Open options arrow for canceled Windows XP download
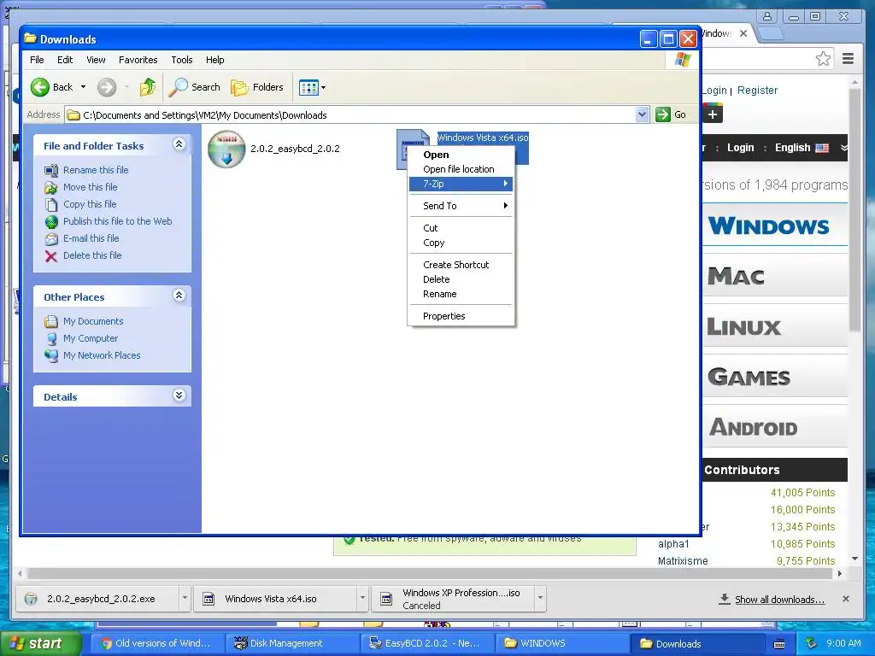 click(540, 599)
